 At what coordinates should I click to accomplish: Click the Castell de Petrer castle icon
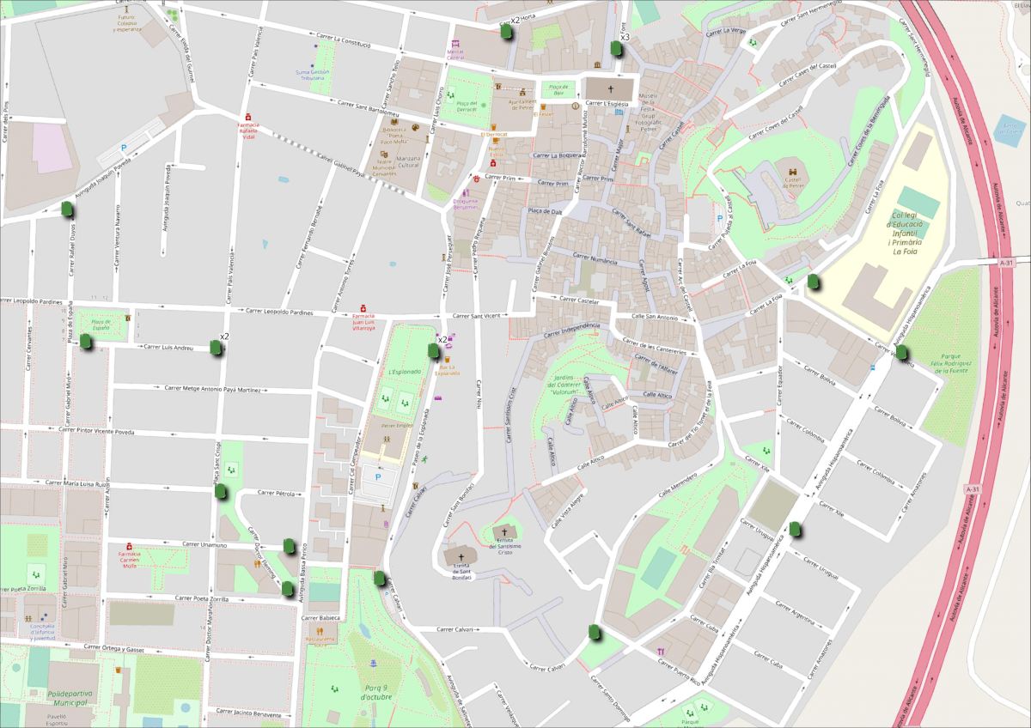point(787,171)
